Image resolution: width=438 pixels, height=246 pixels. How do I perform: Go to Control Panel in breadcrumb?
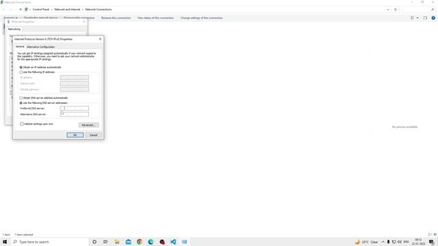41,10
